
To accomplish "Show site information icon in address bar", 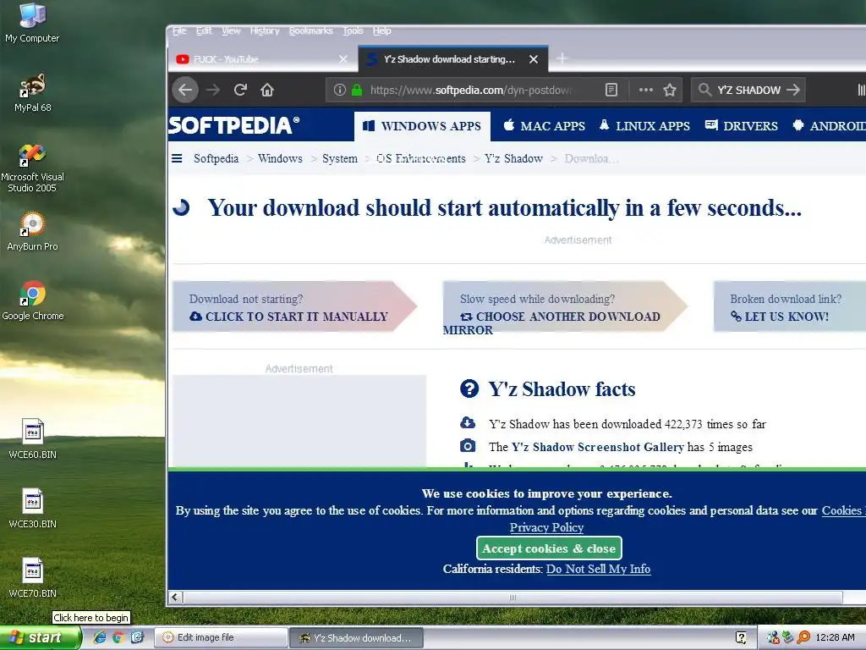I will click(x=340, y=90).
